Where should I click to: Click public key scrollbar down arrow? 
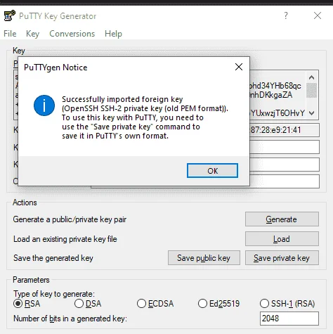(x=311, y=113)
